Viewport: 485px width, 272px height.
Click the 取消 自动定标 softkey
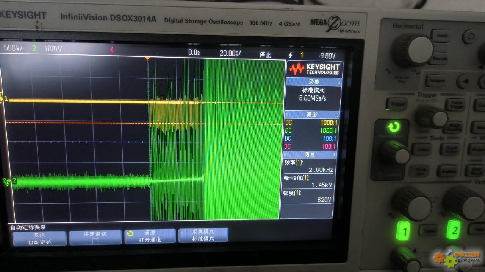pyautogui.click(x=40, y=239)
